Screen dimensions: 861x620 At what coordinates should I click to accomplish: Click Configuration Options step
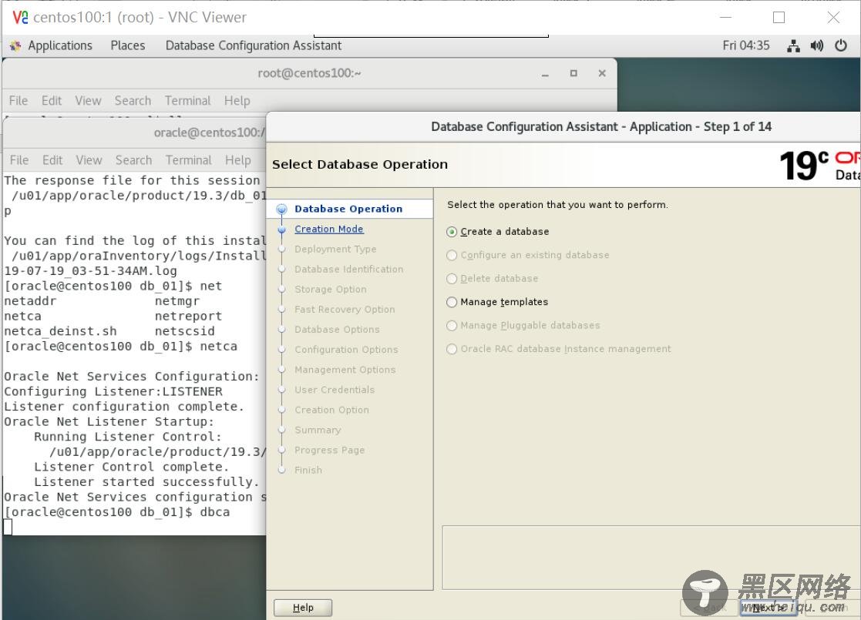[x=346, y=350]
